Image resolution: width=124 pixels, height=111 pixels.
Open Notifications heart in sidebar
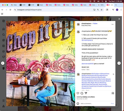[4, 57]
